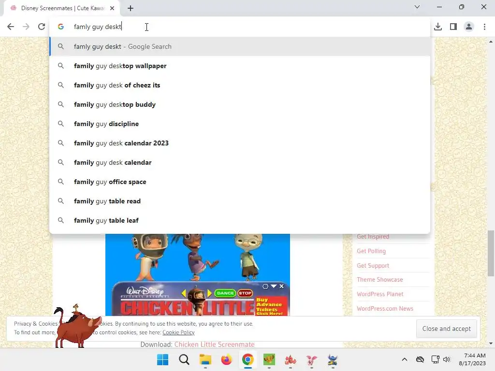This screenshot has width=495, height=371.
Task: Open the Get Support link
Action: [x=373, y=265]
